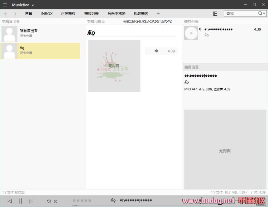The image size is (268, 207).
Task: Select the 4:39 track row in album
Action: pos(161,51)
